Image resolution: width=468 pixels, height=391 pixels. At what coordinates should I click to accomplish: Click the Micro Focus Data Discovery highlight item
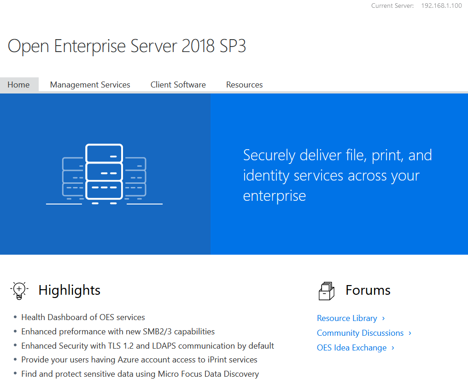pyautogui.click(x=140, y=374)
